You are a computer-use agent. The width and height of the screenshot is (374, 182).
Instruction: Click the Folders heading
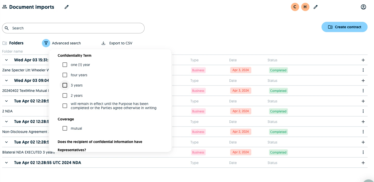point(16,43)
